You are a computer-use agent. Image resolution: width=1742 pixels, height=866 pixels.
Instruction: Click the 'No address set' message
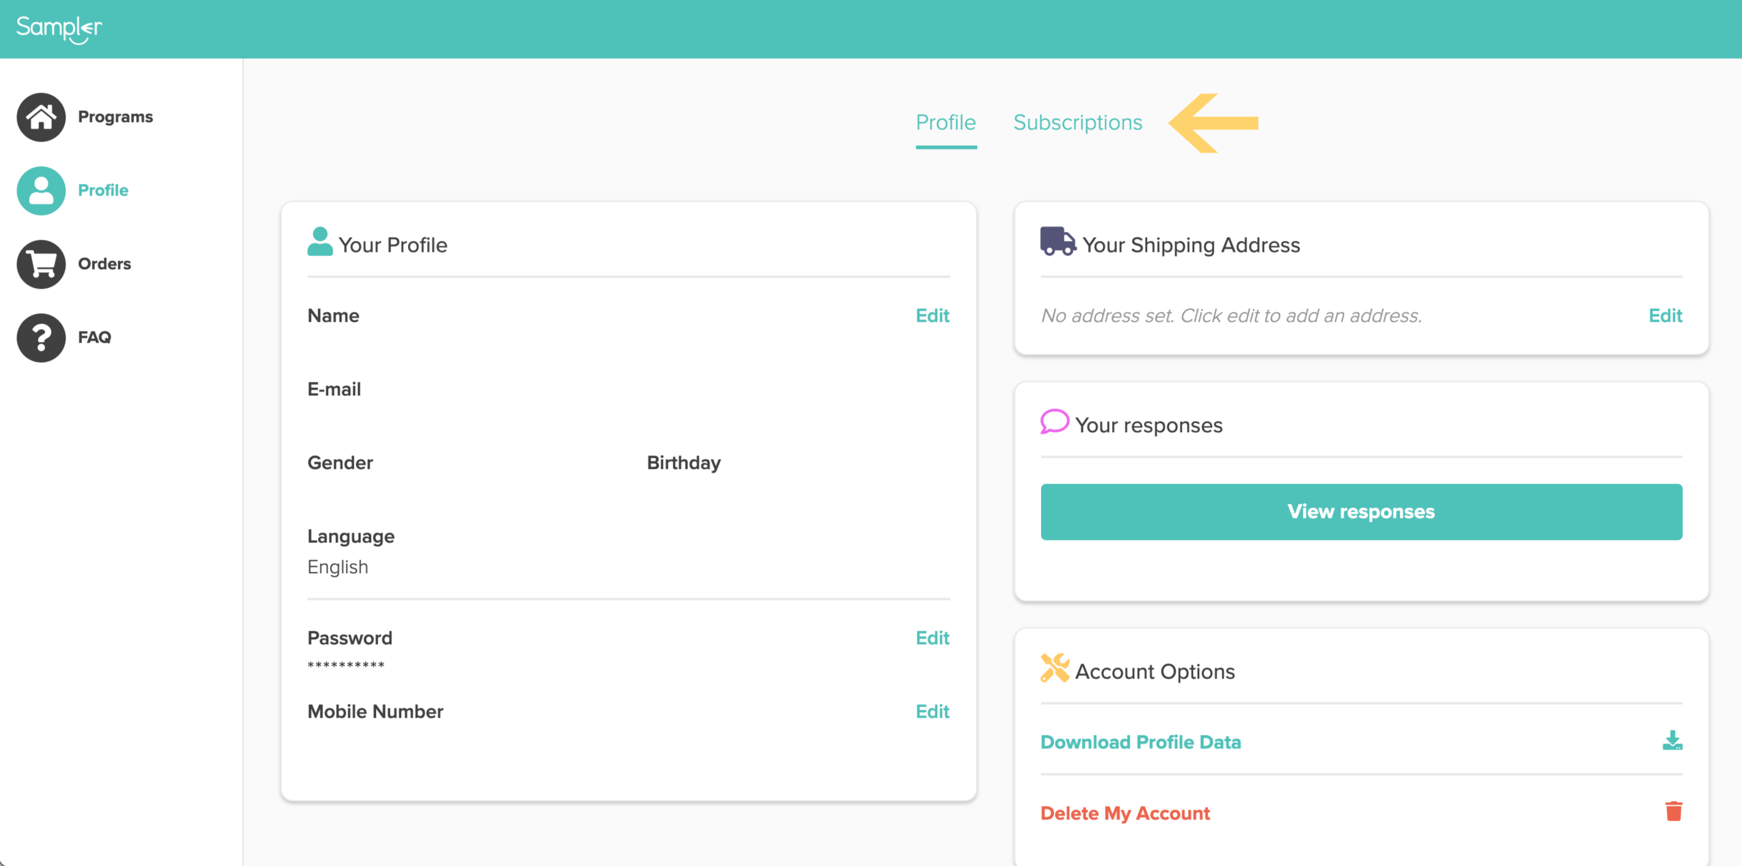(x=1232, y=316)
